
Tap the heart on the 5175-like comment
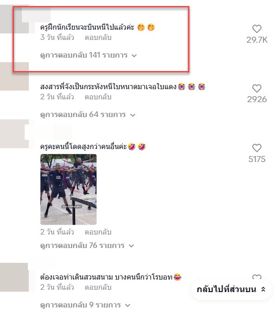point(257,148)
